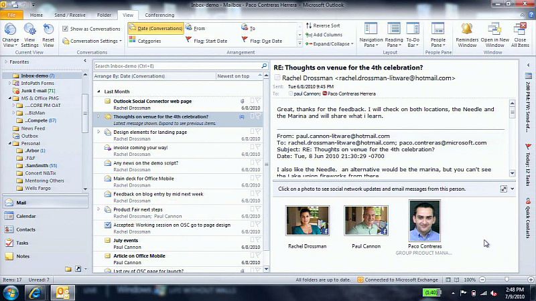Viewport: 536px width, 301px height.
Task: Switch to the Conferencing tab
Action: 159,15
